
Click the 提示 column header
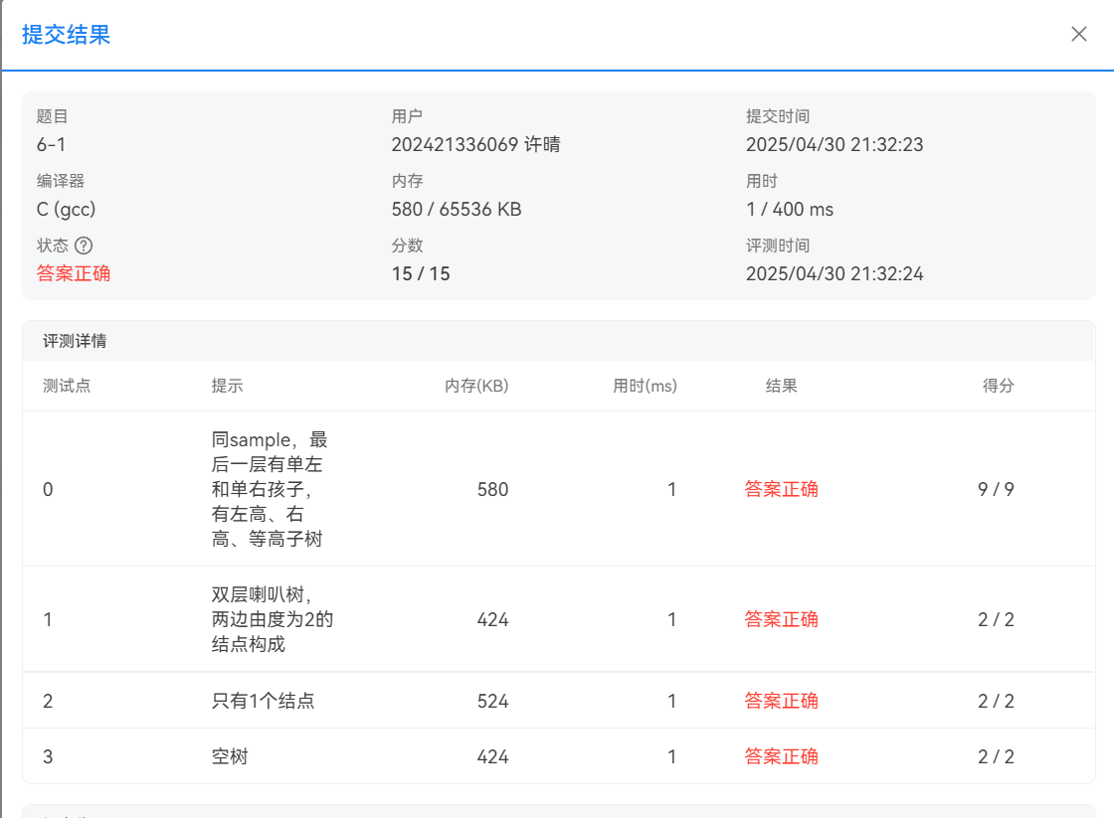(x=227, y=386)
